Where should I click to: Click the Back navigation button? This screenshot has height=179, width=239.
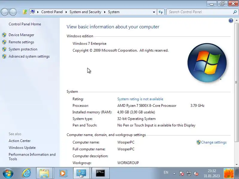pos(4,12)
